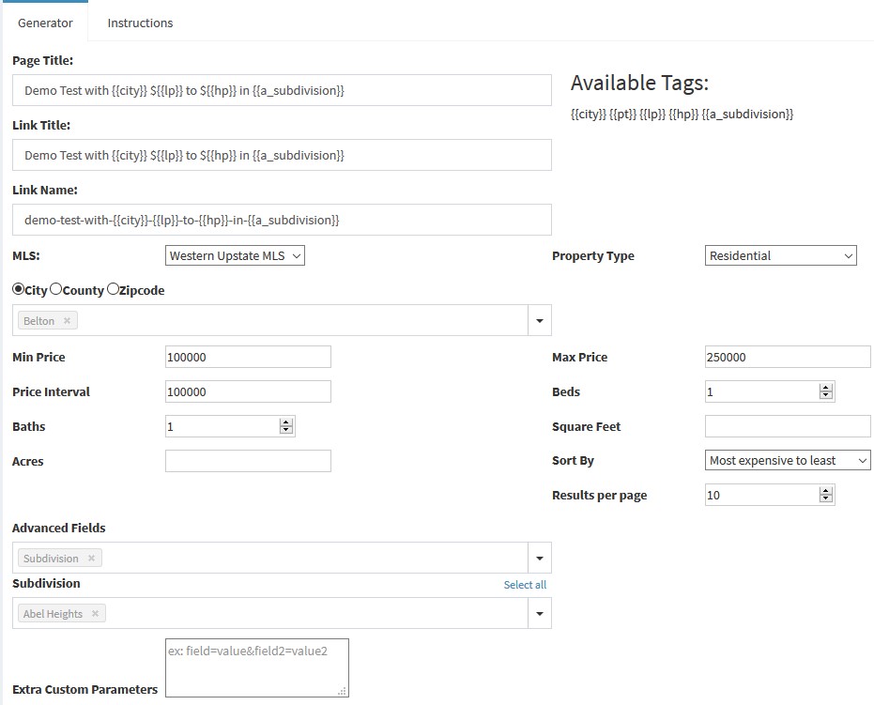Click the Available Tags list text
The height and width of the screenshot is (705, 874).
click(682, 115)
